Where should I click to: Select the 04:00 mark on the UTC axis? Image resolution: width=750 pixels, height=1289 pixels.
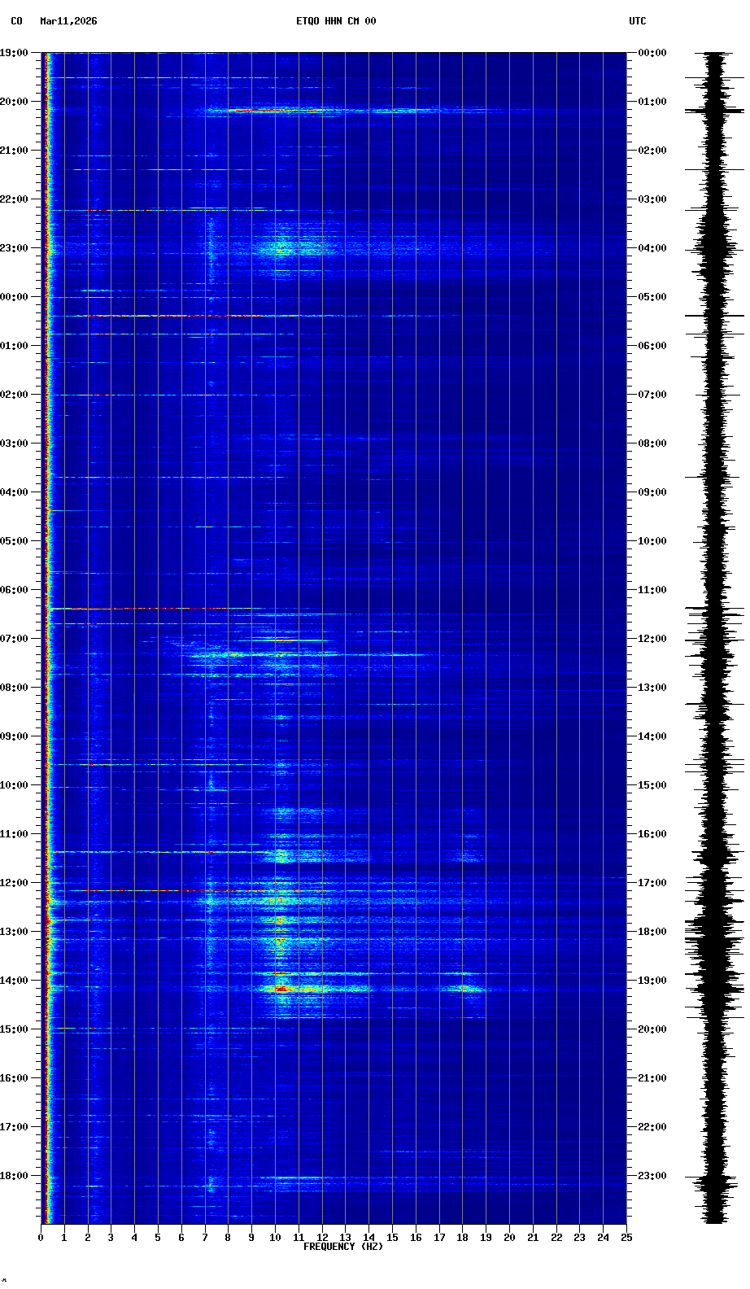[x=652, y=248]
